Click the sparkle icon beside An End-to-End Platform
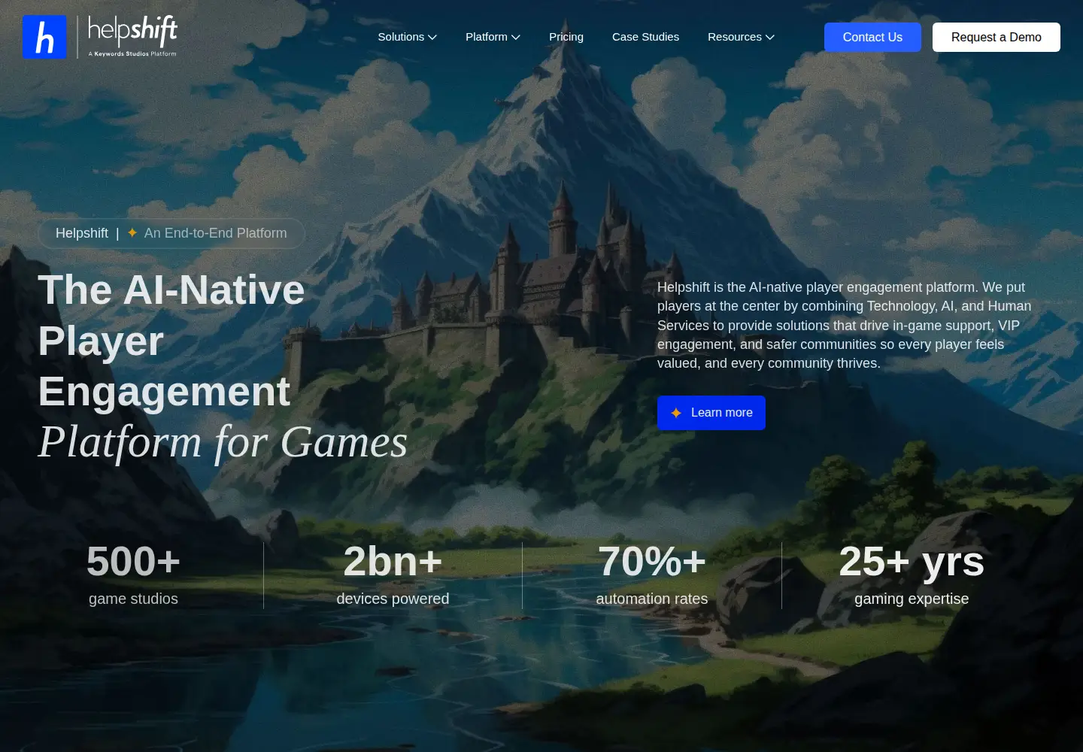The height and width of the screenshot is (752, 1083). coord(132,233)
